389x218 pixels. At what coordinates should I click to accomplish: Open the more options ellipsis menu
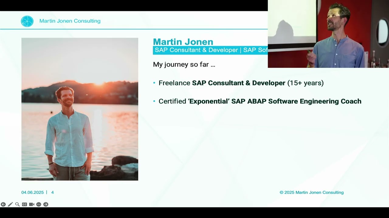(x=39, y=204)
